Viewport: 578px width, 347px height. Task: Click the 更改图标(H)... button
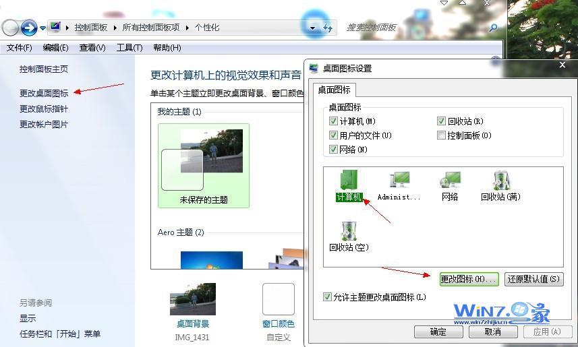click(469, 279)
